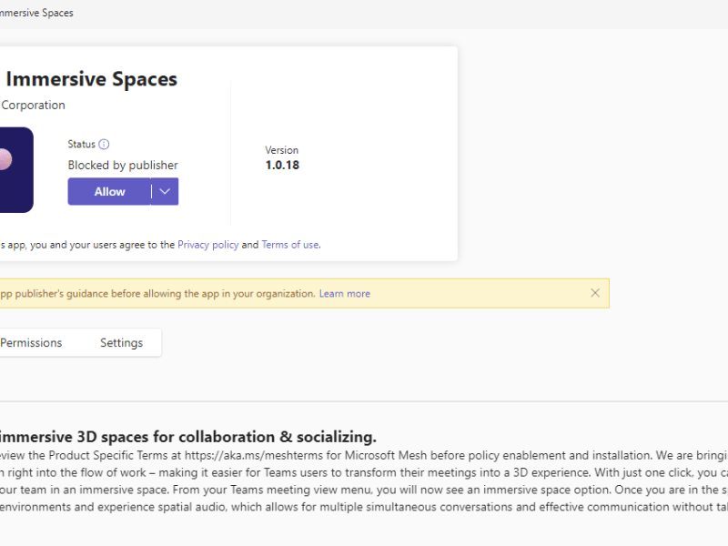Dismiss the yellow publisher guidance banner
This screenshot has width=728, height=546.
(x=595, y=293)
